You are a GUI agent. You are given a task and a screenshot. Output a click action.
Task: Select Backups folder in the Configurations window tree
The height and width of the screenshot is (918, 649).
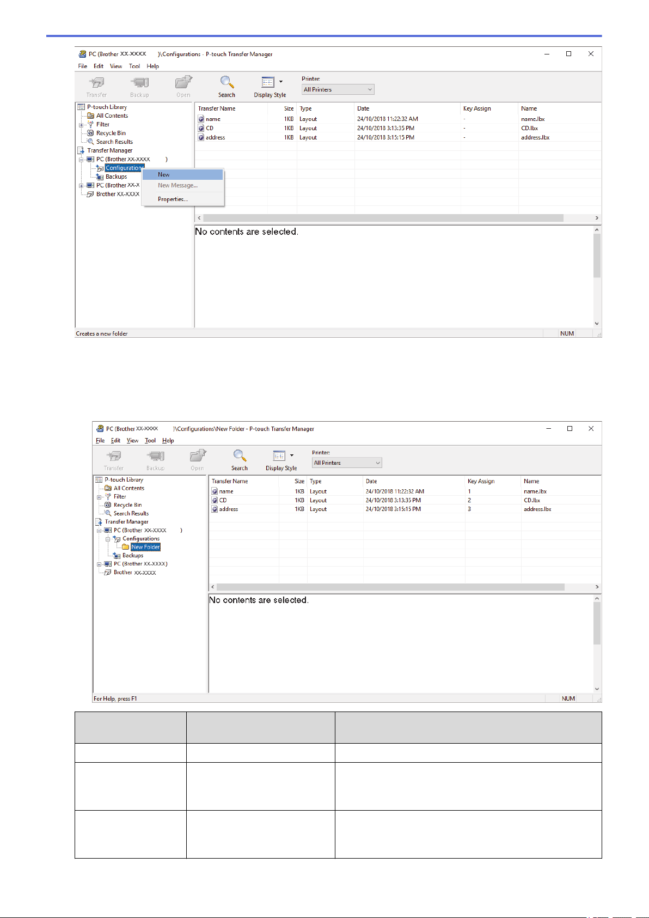click(116, 177)
